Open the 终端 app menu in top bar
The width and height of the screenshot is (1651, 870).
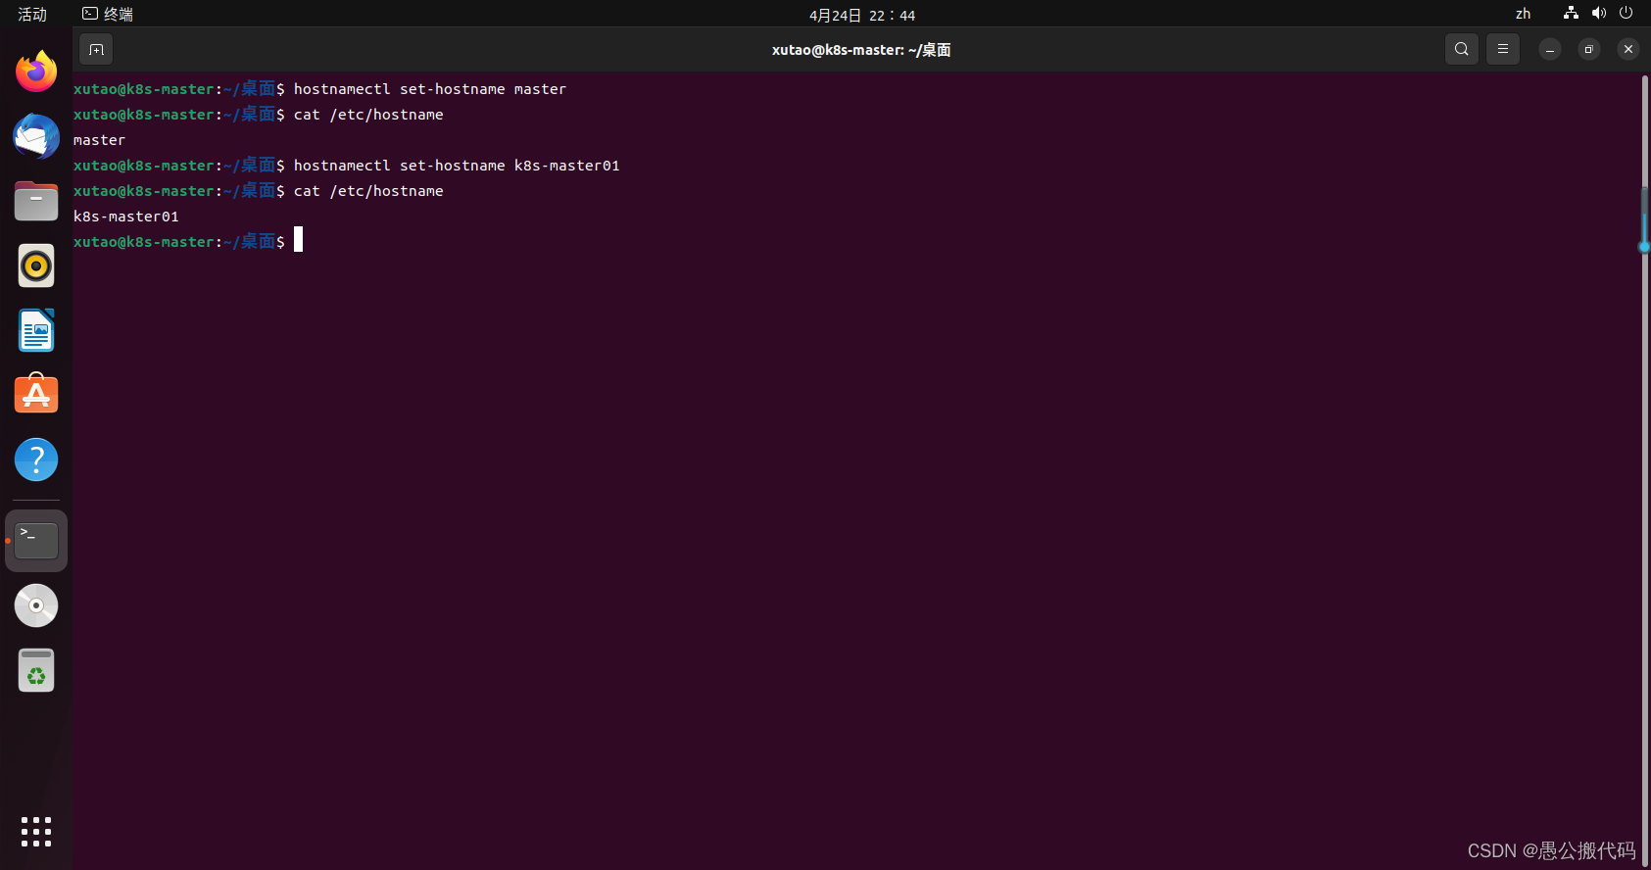[108, 15]
